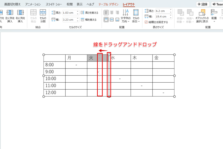
Task: Click the 10:00 row header cell
Action: tap(55, 79)
